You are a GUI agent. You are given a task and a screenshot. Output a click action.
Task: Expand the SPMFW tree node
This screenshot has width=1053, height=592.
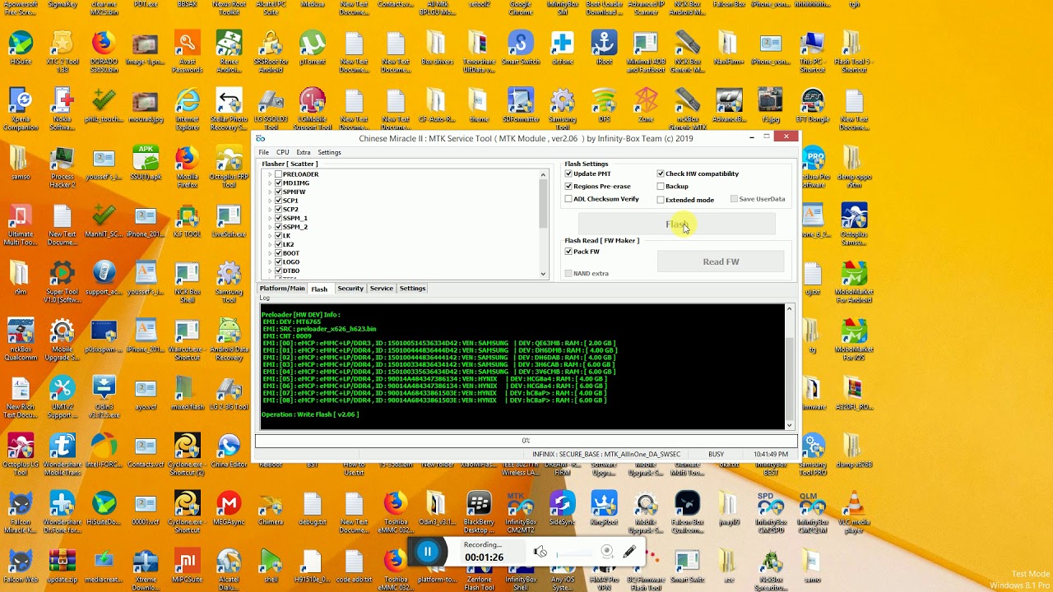pos(270,192)
